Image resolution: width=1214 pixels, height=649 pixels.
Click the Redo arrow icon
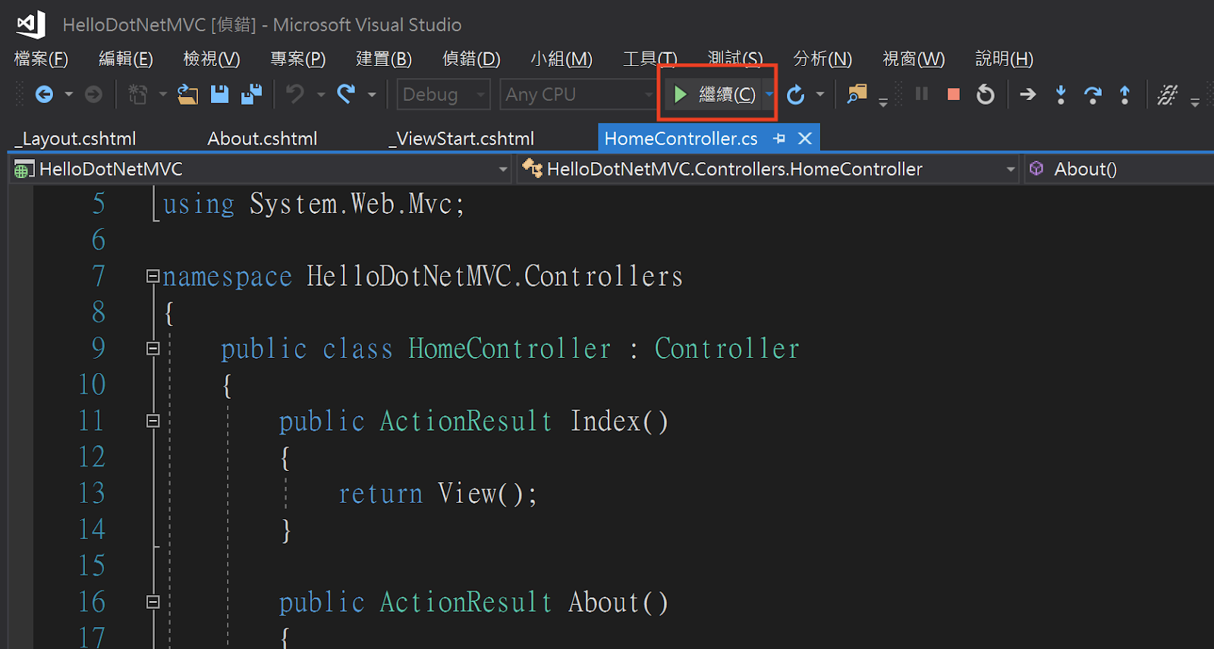[x=346, y=94]
